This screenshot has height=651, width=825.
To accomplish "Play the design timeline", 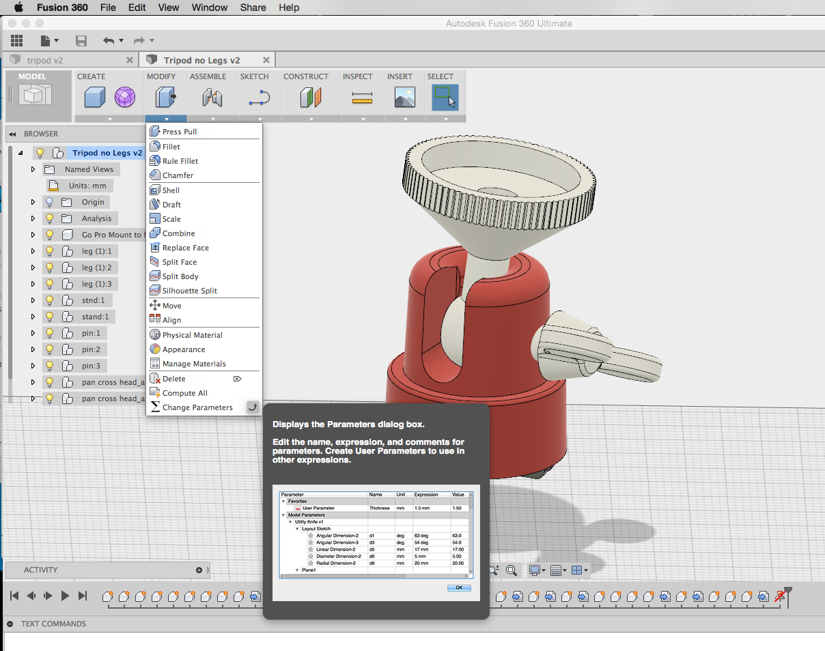I will [x=65, y=596].
